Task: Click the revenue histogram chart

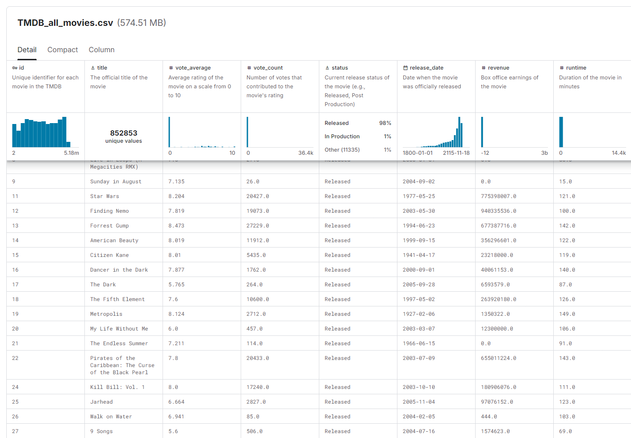Action: 514,132
